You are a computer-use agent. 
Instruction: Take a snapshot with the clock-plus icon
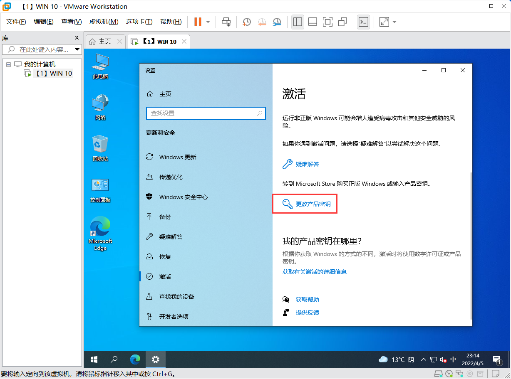pos(247,22)
